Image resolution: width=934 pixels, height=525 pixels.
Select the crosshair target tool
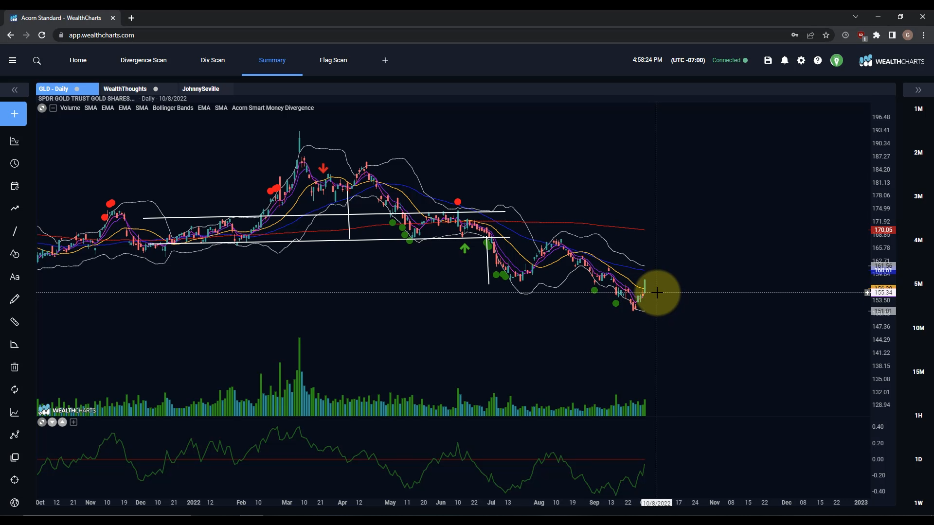pyautogui.click(x=15, y=480)
